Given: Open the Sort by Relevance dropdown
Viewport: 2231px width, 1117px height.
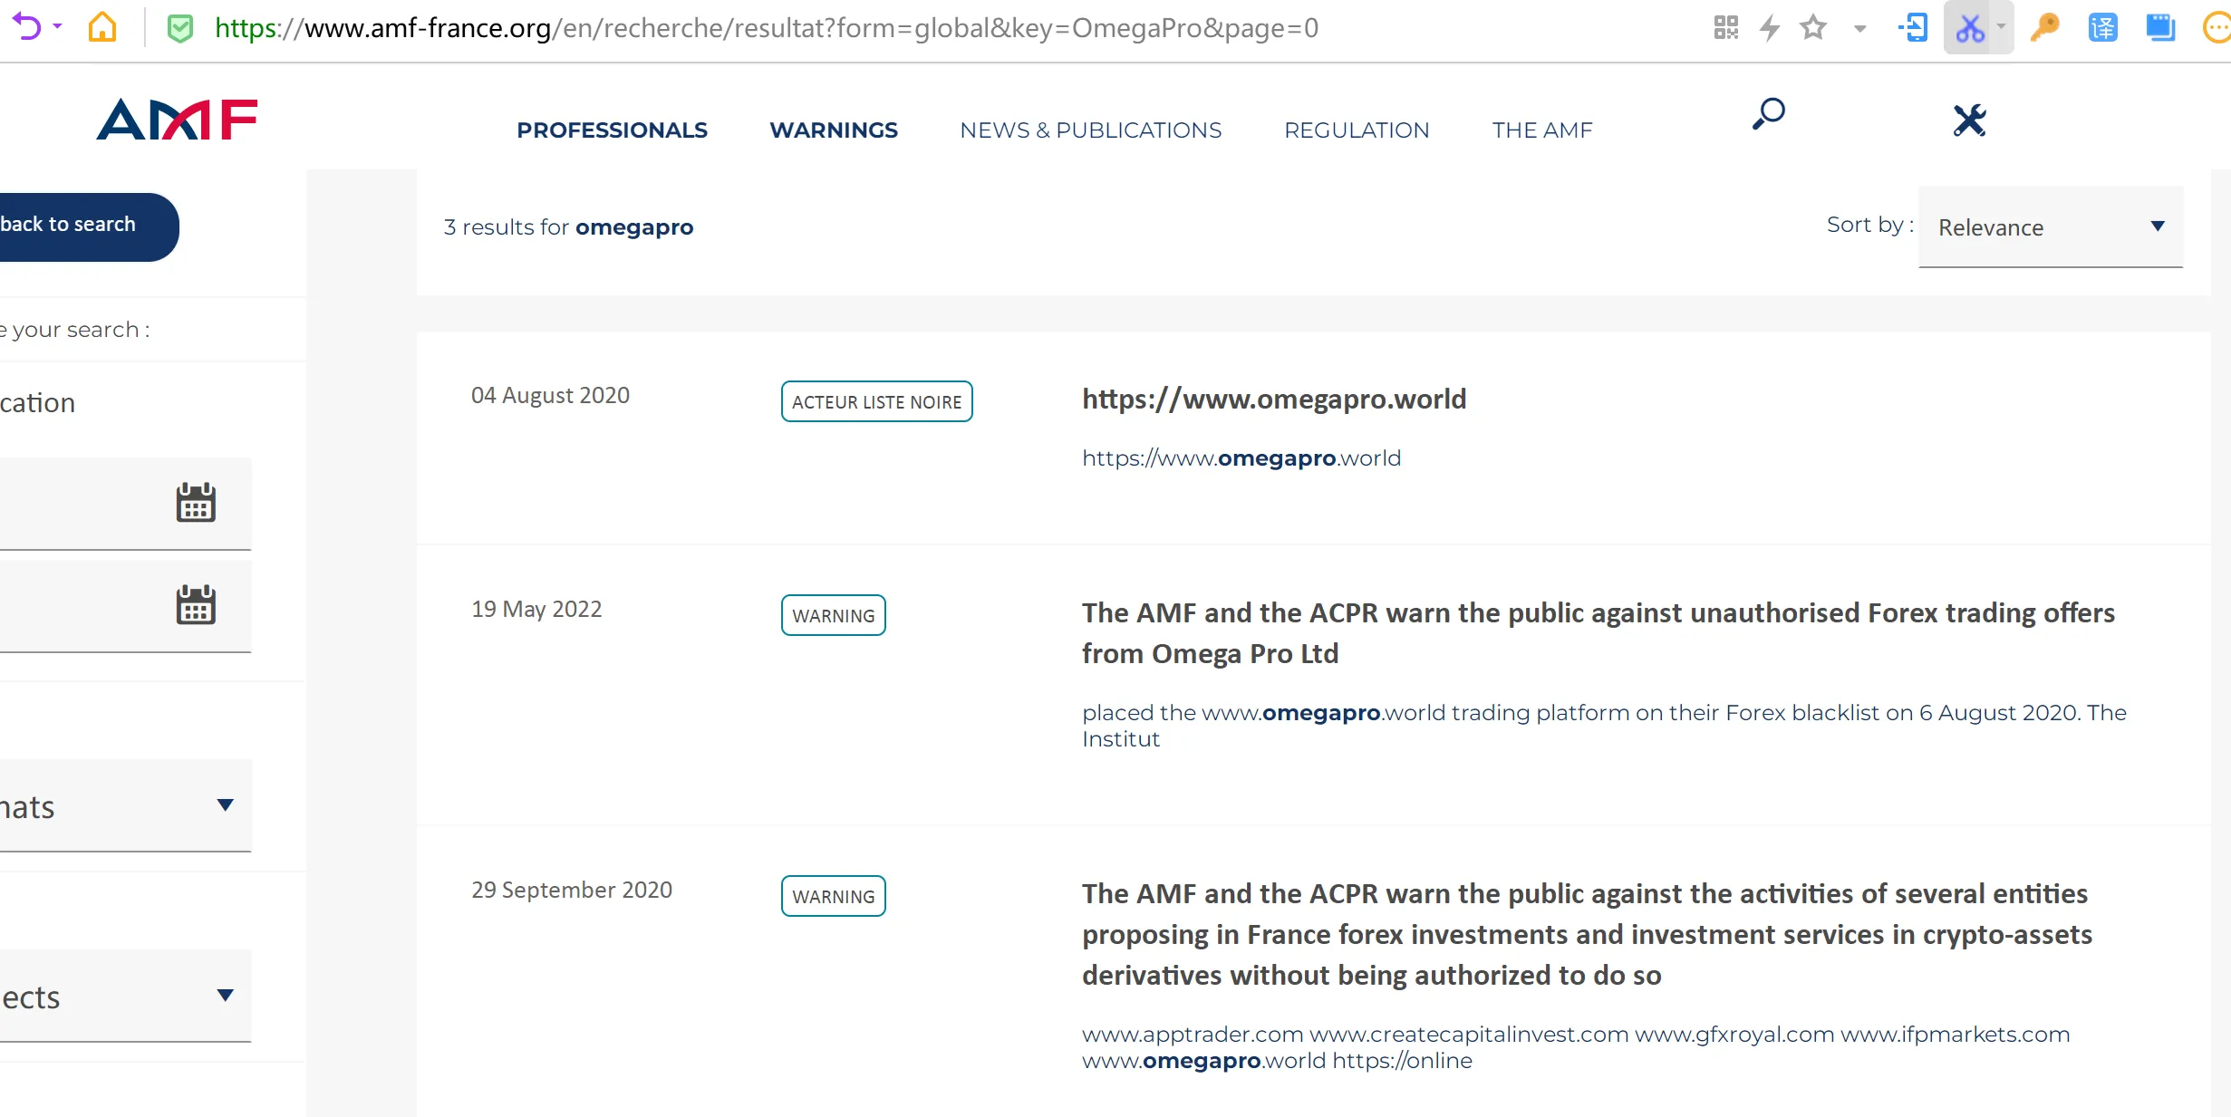Looking at the screenshot, I should click(x=2051, y=227).
